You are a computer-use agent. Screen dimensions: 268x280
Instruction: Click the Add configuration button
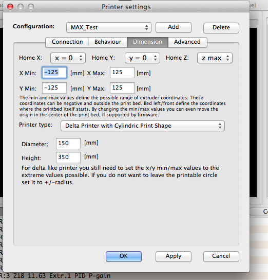(x=174, y=27)
